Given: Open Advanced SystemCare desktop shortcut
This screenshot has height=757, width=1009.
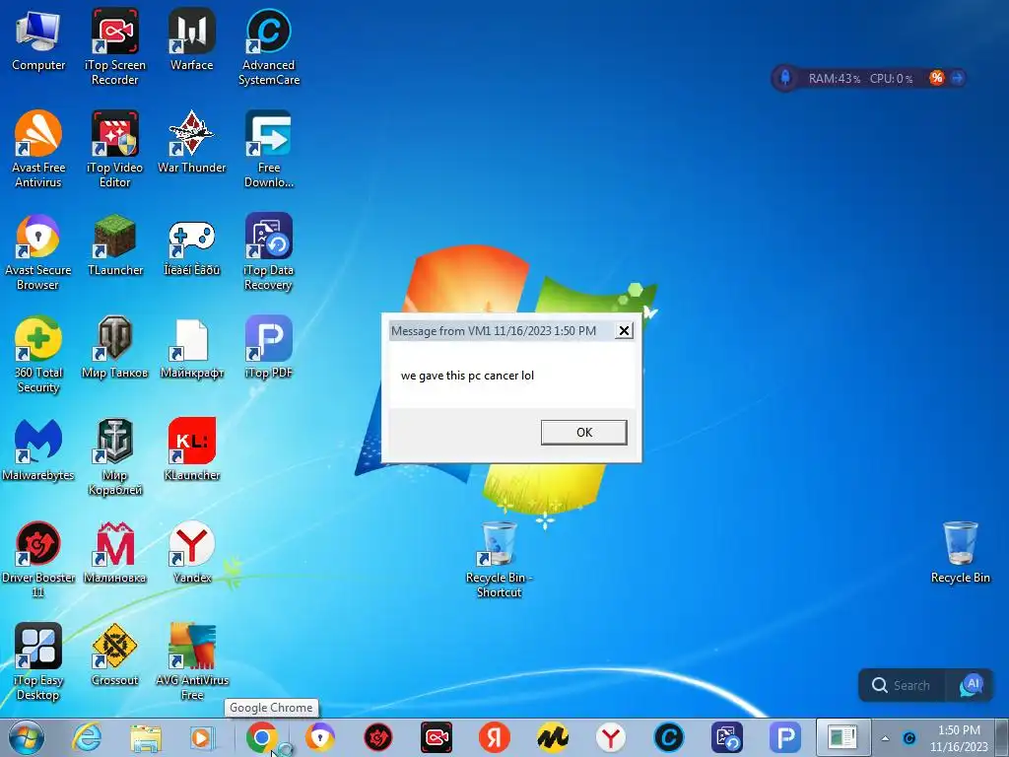Looking at the screenshot, I should (x=269, y=46).
